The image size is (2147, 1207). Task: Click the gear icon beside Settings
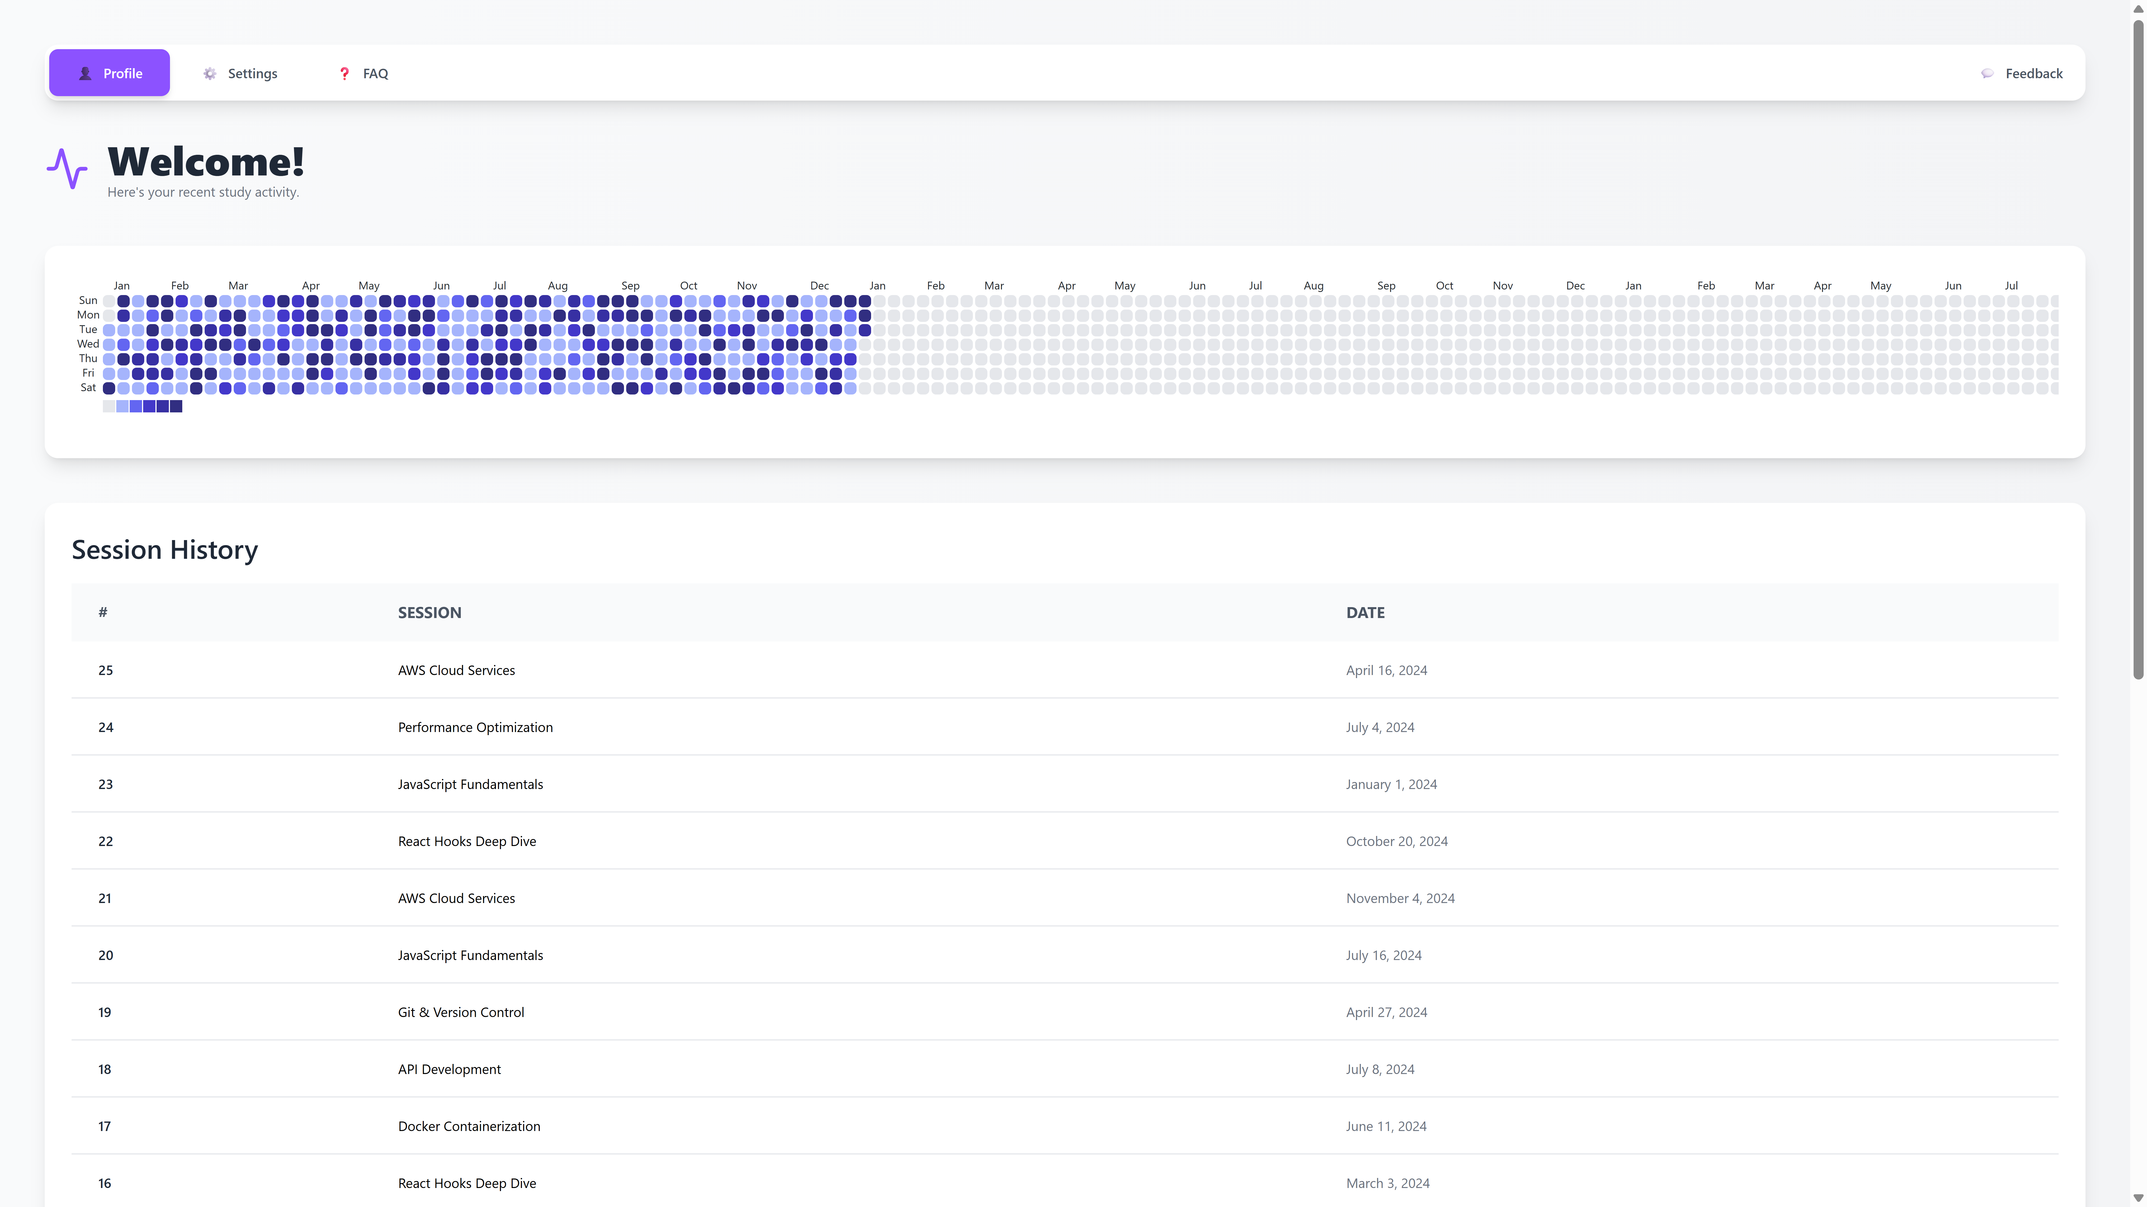[210, 73]
